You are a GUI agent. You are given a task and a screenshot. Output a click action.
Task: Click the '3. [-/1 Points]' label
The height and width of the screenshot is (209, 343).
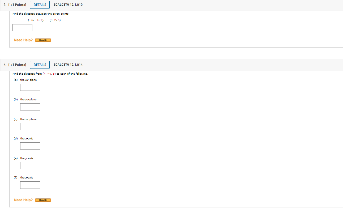[x=15, y=5]
